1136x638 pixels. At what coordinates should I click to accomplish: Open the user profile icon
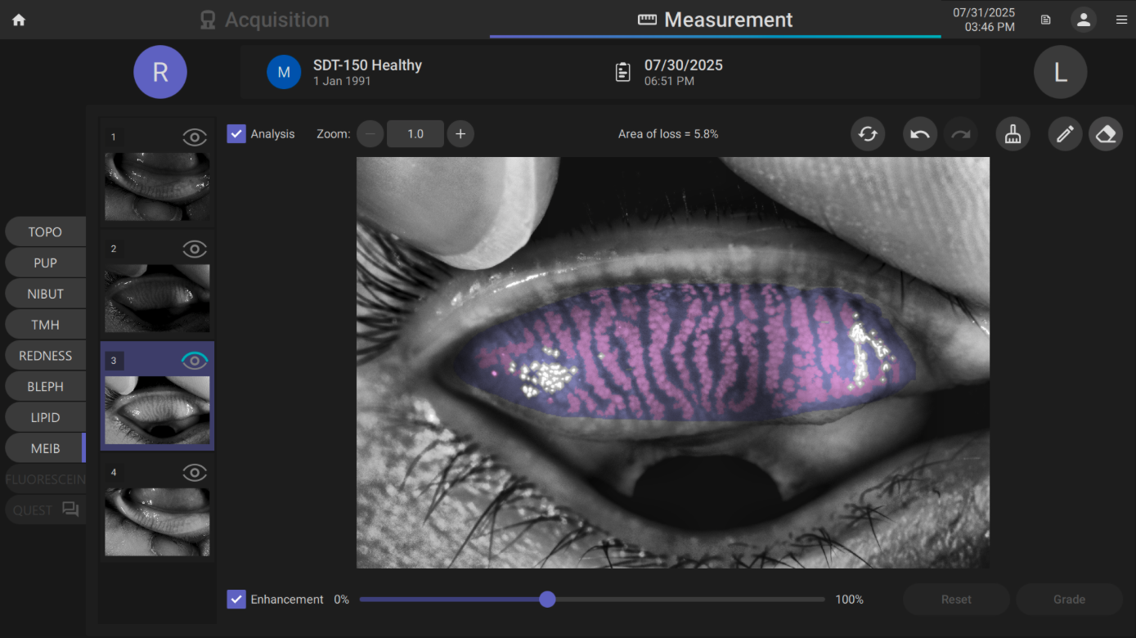pyautogui.click(x=1084, y=20)
